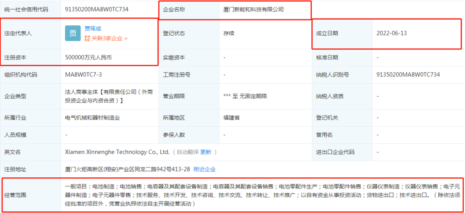Open legal representative 贾琢成 profile link
The width and height of the screenshot is (465, 213).
pos(93,28)
